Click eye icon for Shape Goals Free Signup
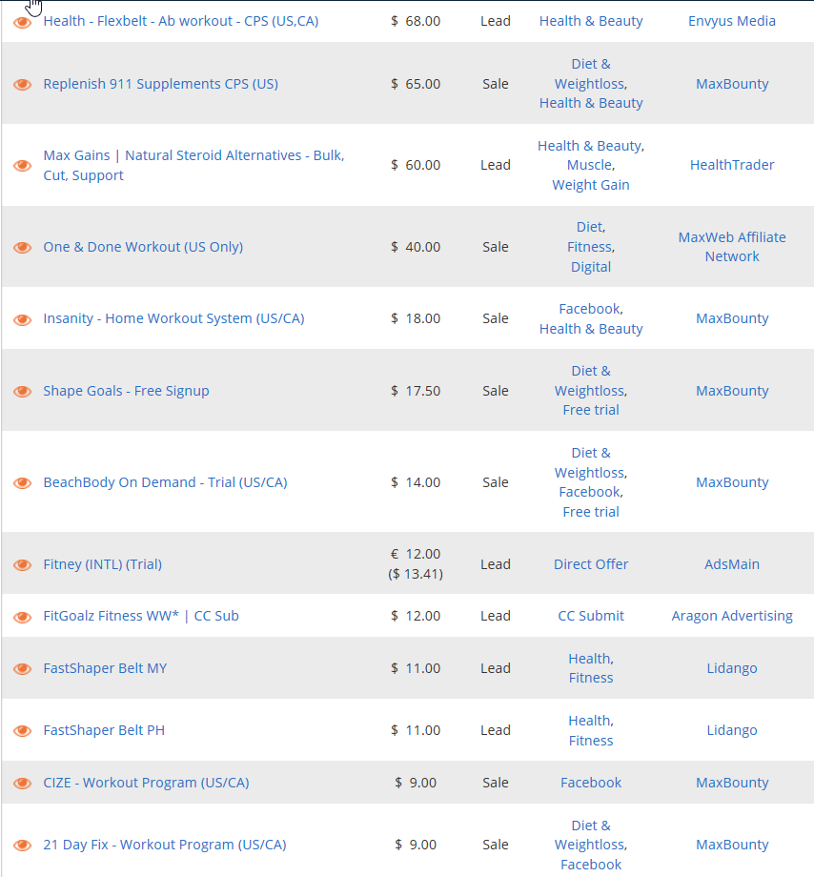 pos(22,392)
